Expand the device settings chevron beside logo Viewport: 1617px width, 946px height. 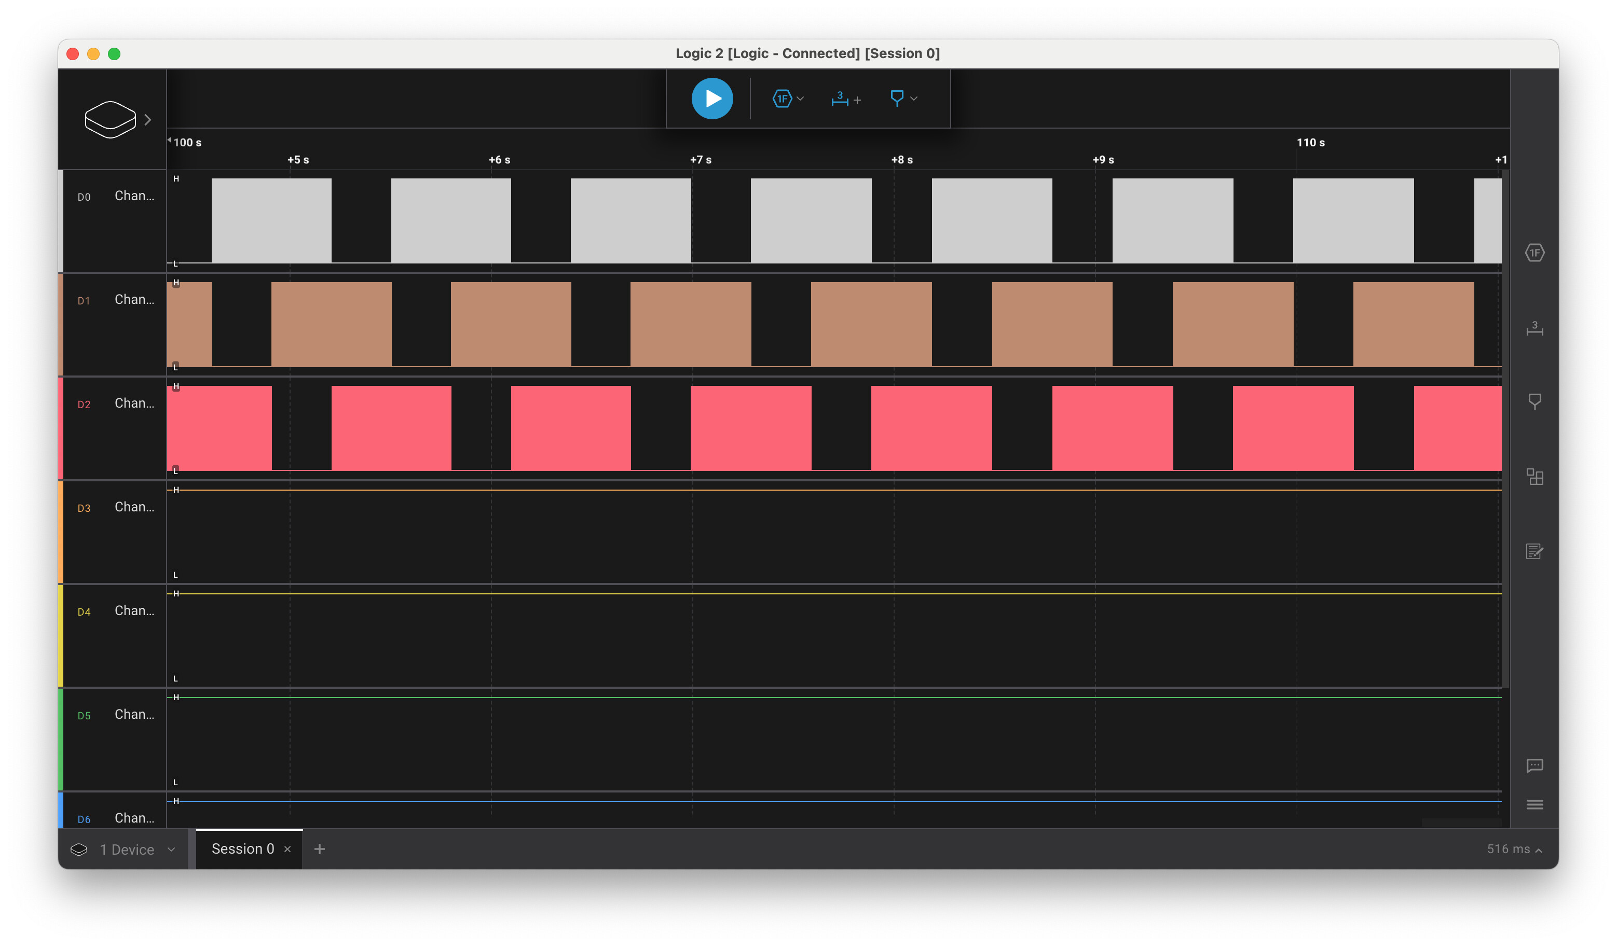tap(148, 120)
